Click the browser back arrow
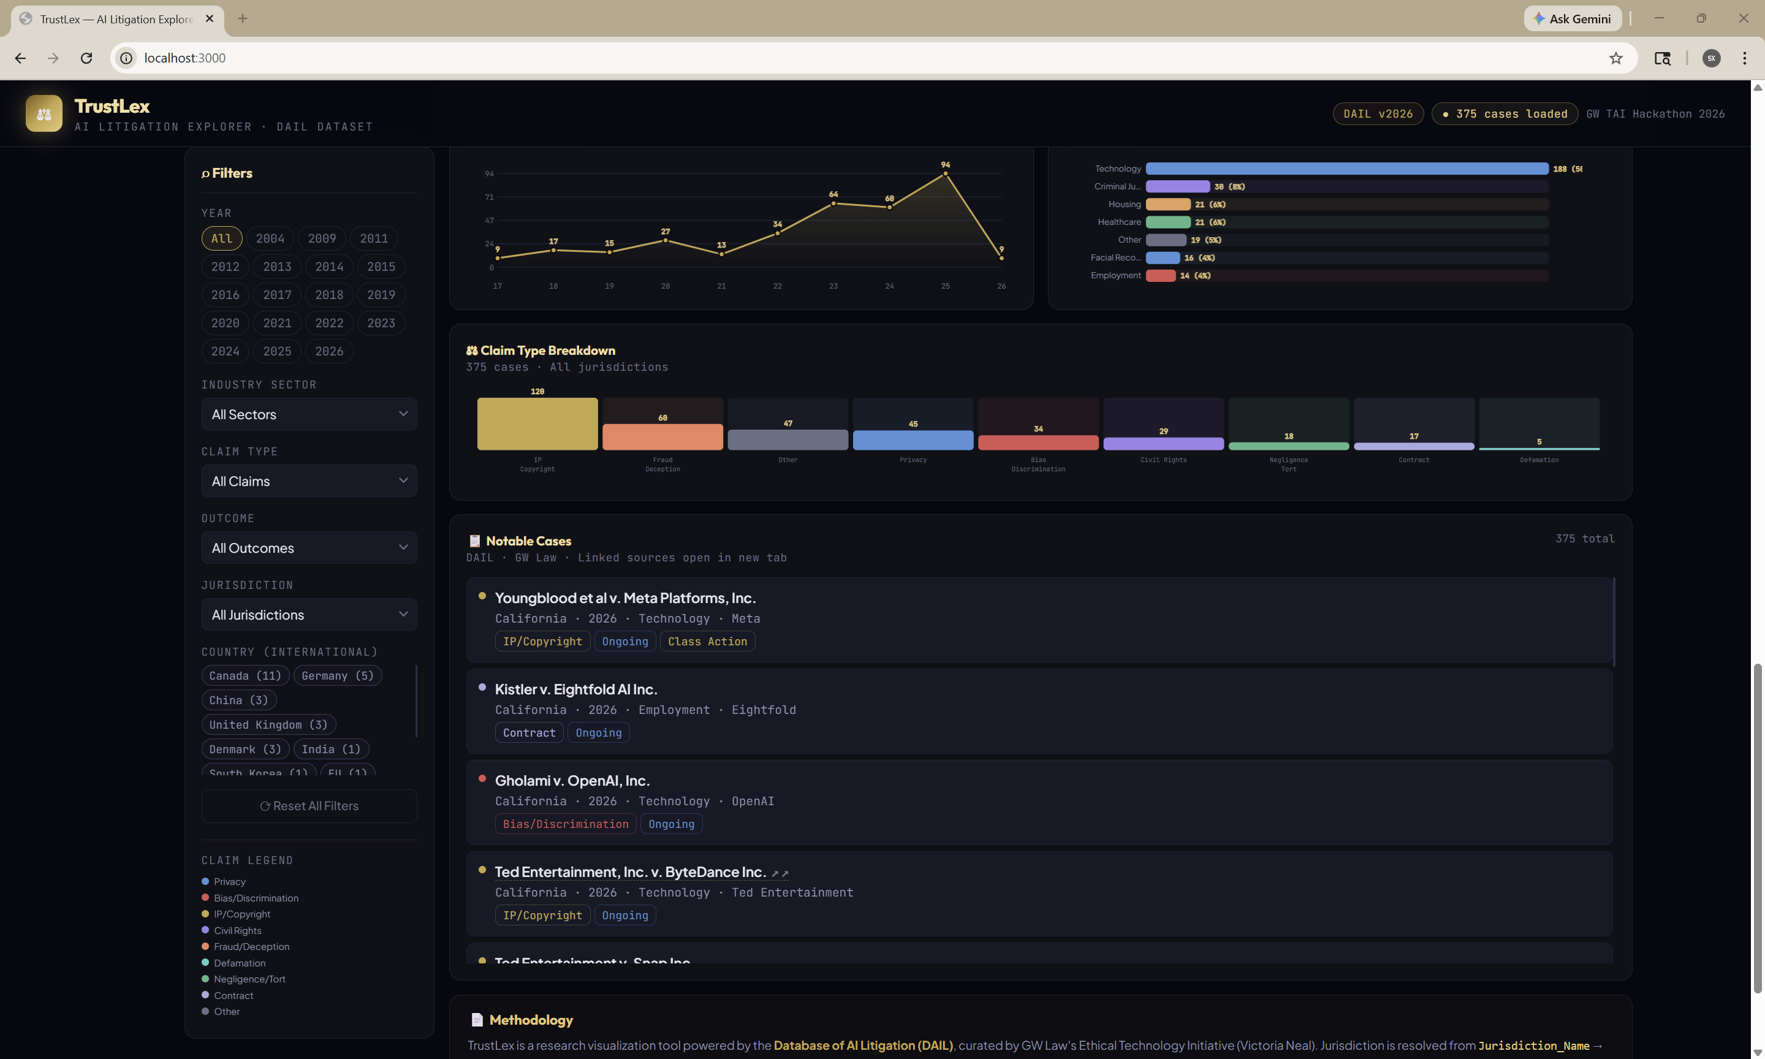The height and width of the screenshot is (1059, 1765). (x=20, y=58)
